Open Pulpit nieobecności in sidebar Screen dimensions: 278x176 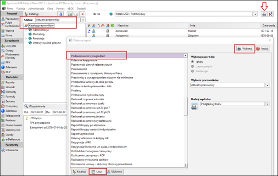(11, 24)
